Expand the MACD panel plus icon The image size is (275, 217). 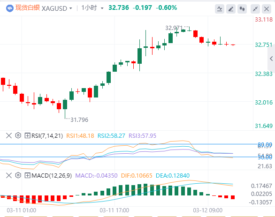27,175
